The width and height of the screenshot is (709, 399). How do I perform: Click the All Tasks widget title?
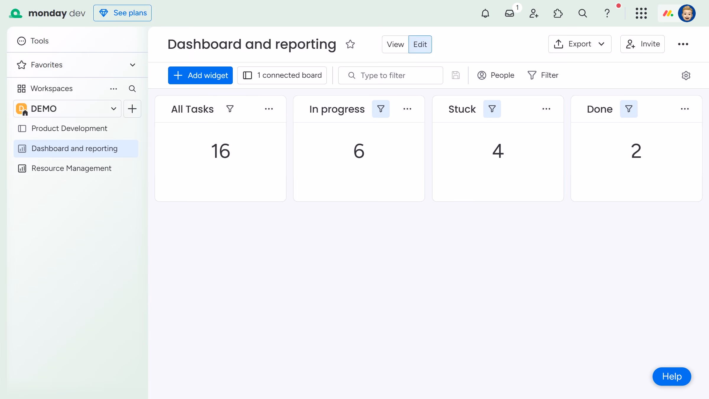click(x=192, y=109)
